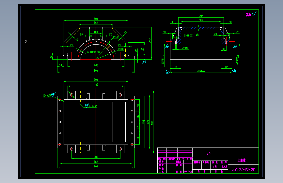
Task: Click the 264 dimension in the front view
Action: (96, 23)
